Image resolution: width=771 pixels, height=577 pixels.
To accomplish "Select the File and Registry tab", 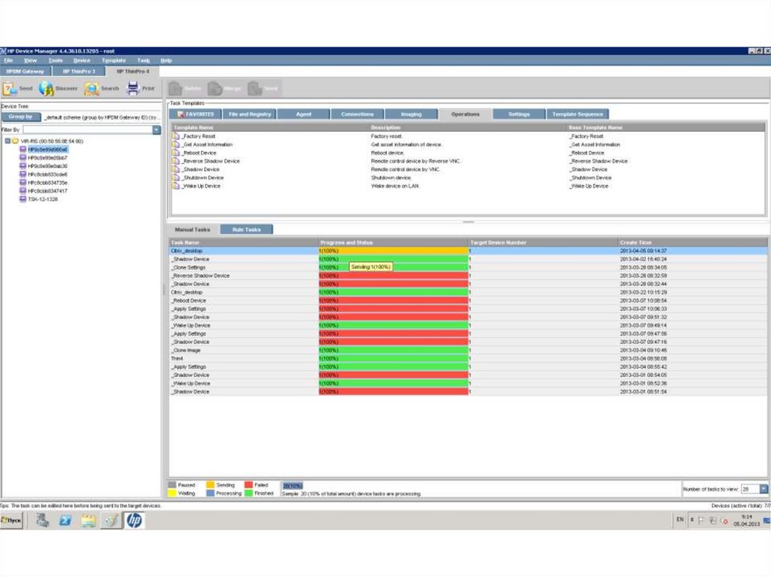I will point(250,114).
